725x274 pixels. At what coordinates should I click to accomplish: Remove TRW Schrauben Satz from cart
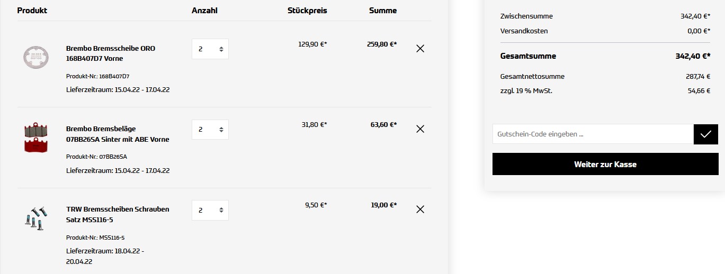[x=420, y=209]
